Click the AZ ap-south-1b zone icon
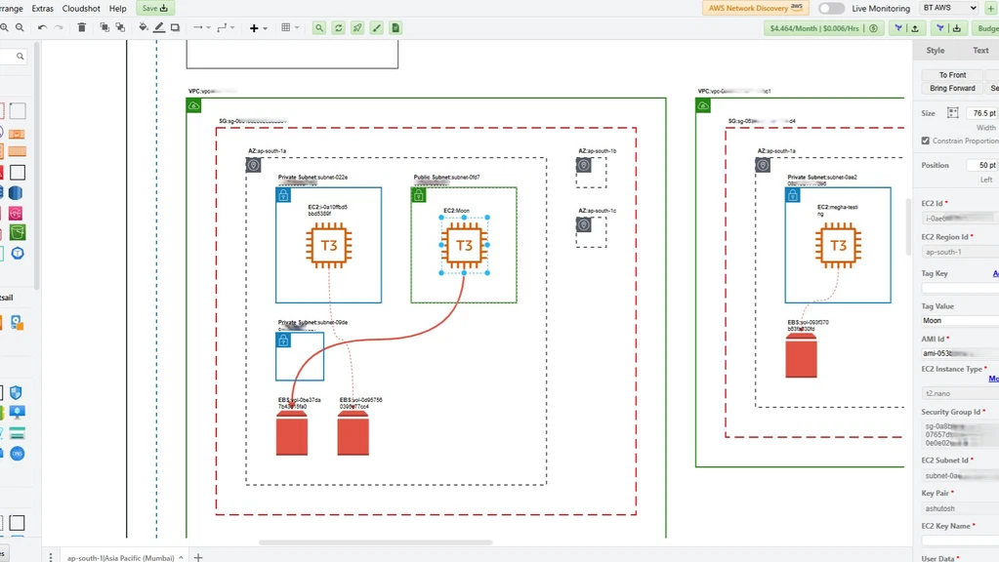Viewport: 999px width, 562px height. coord(584,165)
